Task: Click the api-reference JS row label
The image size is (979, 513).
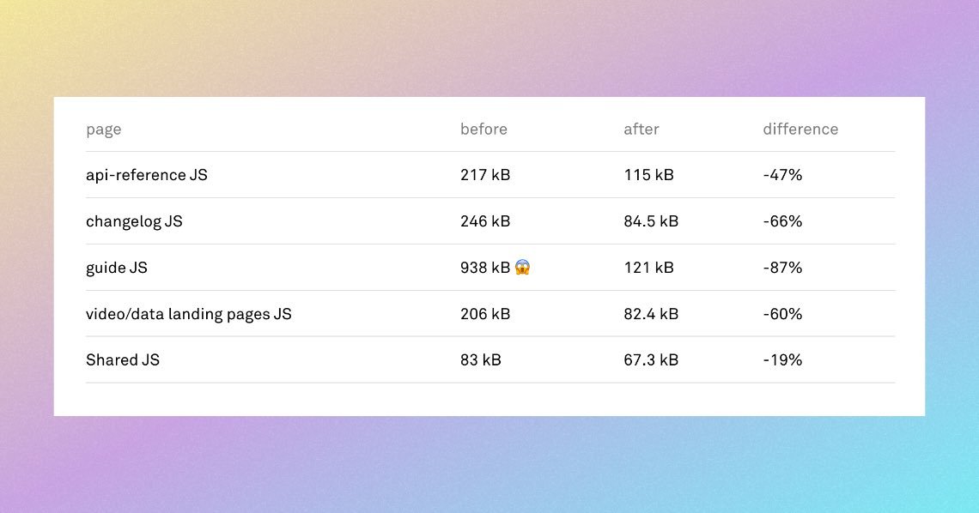Action: [147, 175]
